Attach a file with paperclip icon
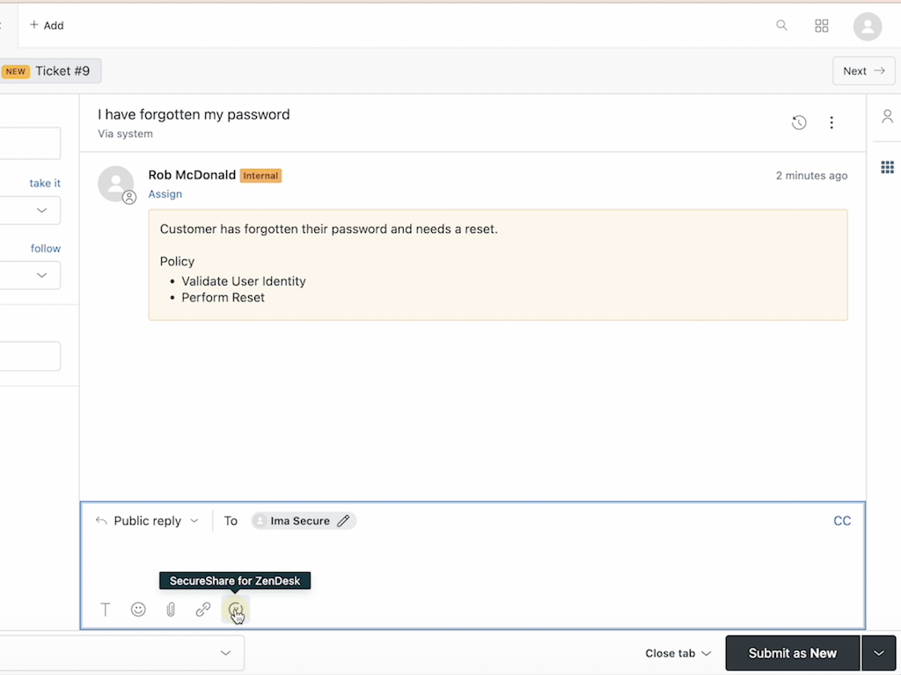The width and height of the screenshot is (901, 675). 171,609
